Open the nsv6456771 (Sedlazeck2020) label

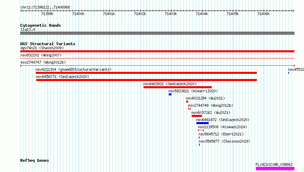pos(63,77)
